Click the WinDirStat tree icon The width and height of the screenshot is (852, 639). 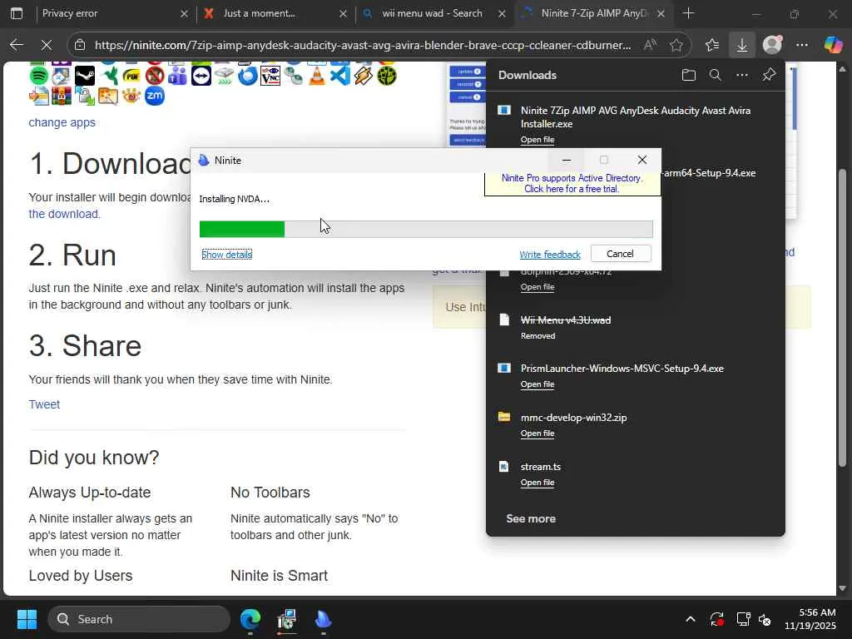(x=387, y=76)
